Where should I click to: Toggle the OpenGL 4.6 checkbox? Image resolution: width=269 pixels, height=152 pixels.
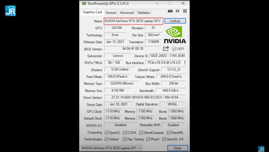[164, 139]
